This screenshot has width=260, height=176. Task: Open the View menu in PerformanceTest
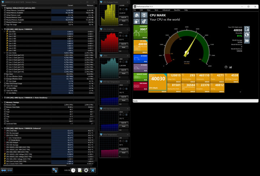point(148,10)
